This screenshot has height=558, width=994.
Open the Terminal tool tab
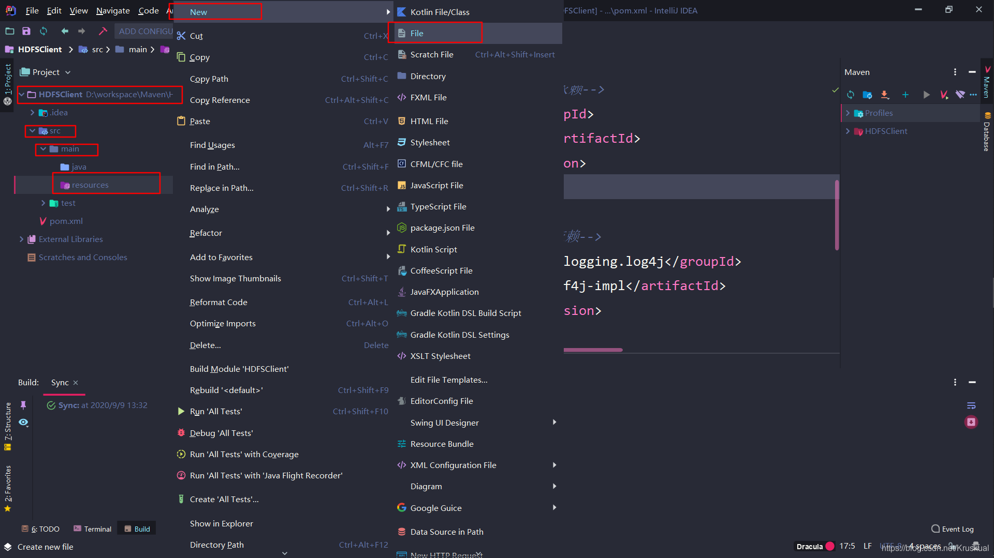click(x=92, y=529)
